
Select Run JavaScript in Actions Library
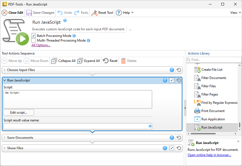[212, 127]
